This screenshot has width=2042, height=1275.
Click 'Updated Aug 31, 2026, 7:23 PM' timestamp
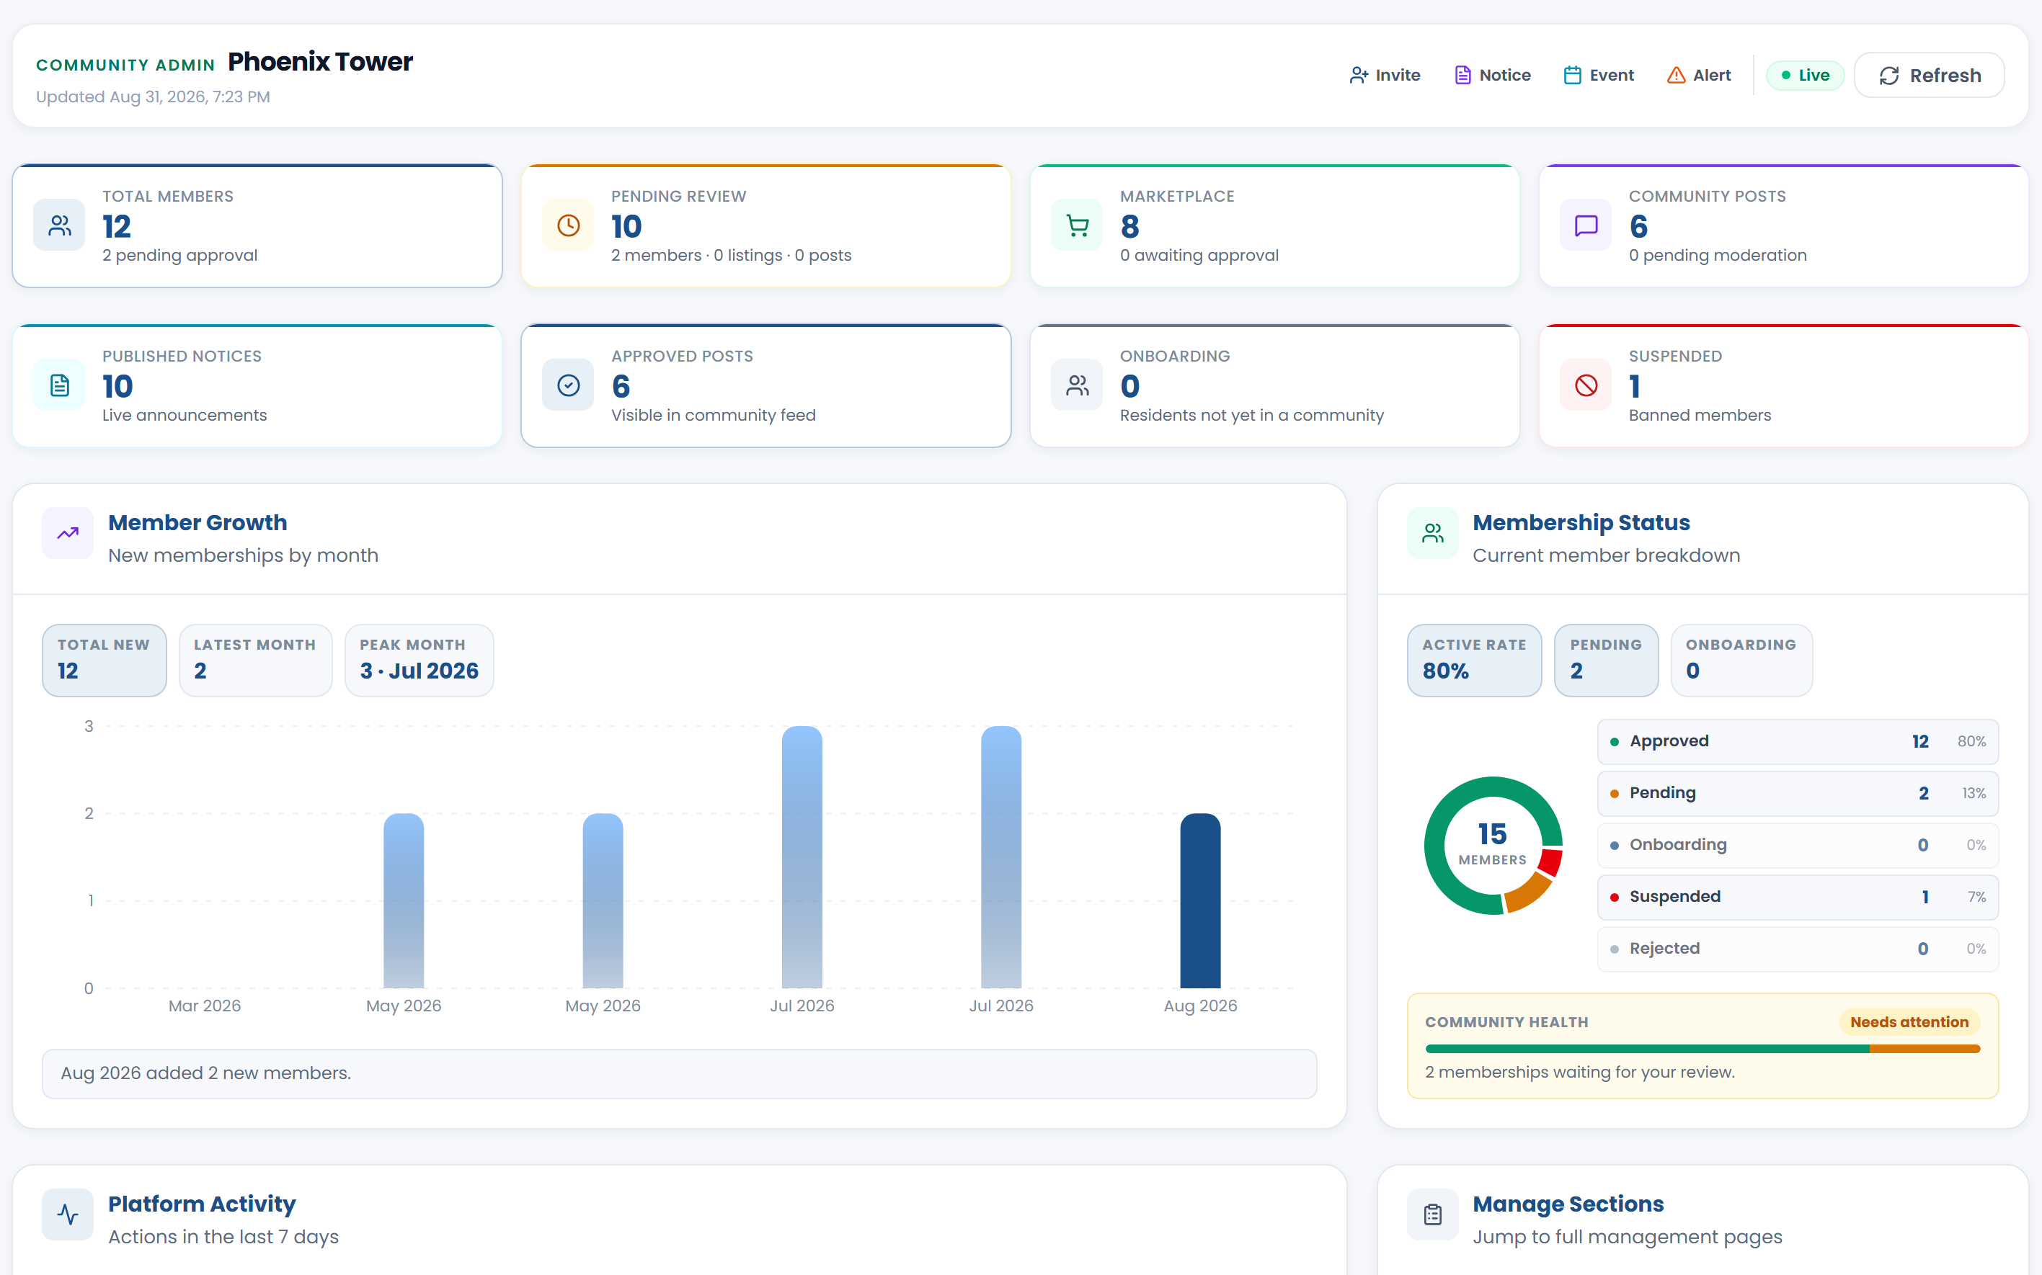click(x=153, y=97)
